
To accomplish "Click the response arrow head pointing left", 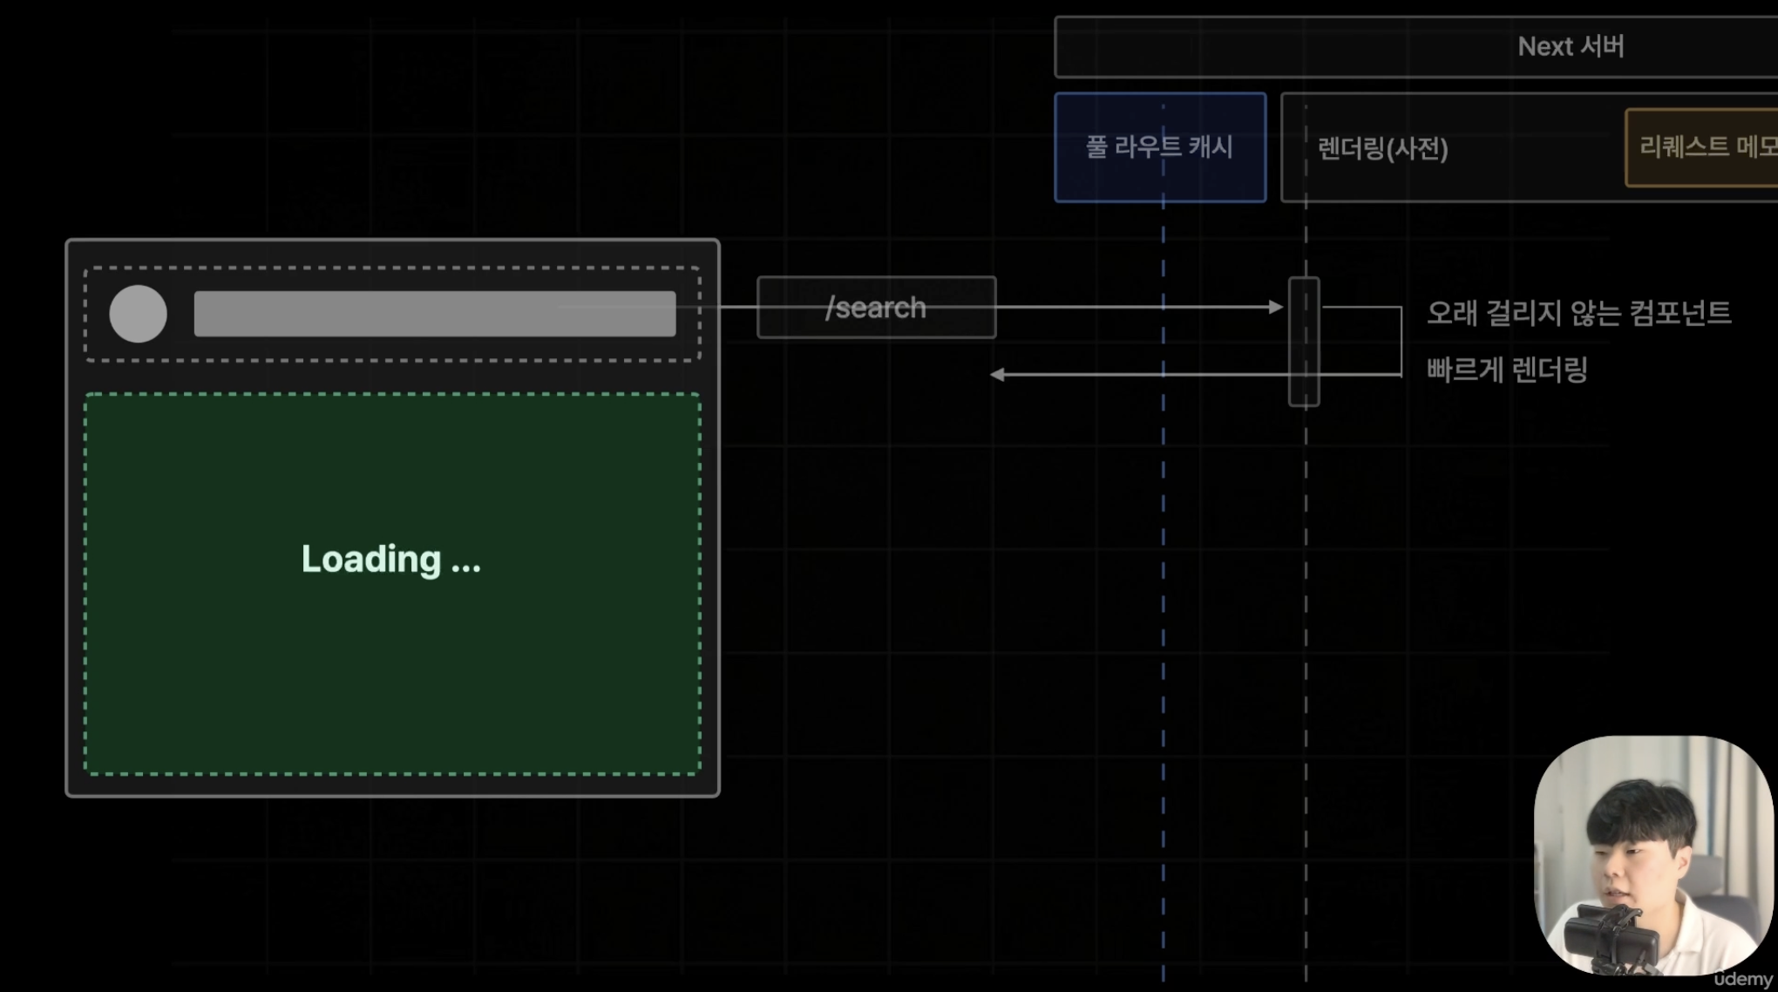I will point(998,375).
